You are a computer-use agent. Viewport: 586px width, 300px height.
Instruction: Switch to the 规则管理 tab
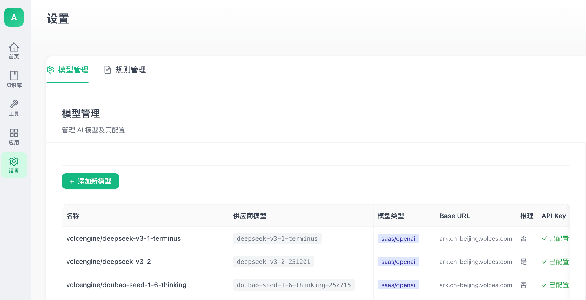pos(130,70)
